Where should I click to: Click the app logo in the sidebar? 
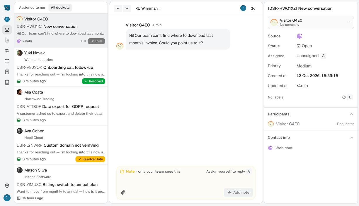pos(7,8)
